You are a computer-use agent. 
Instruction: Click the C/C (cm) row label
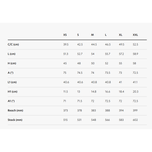tap(13, 44)
